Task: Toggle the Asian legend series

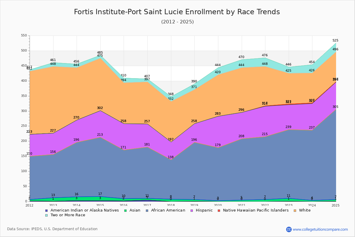Action: coord(133,210)
